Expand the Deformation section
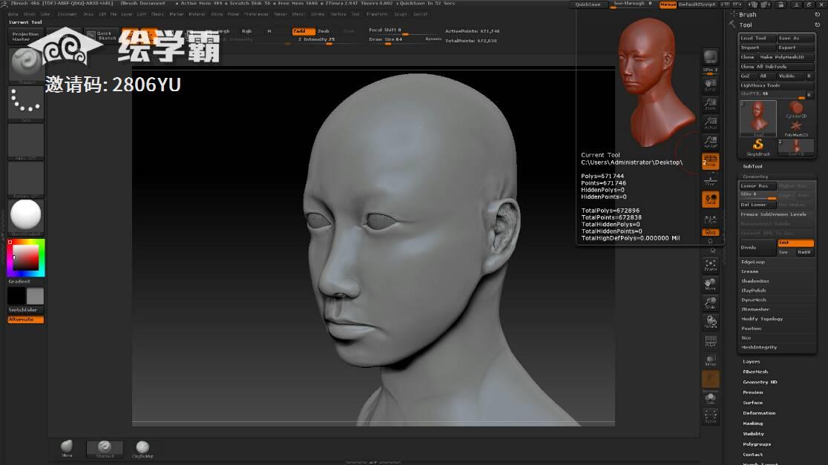The image size is (828, 465). click(759, 413)
